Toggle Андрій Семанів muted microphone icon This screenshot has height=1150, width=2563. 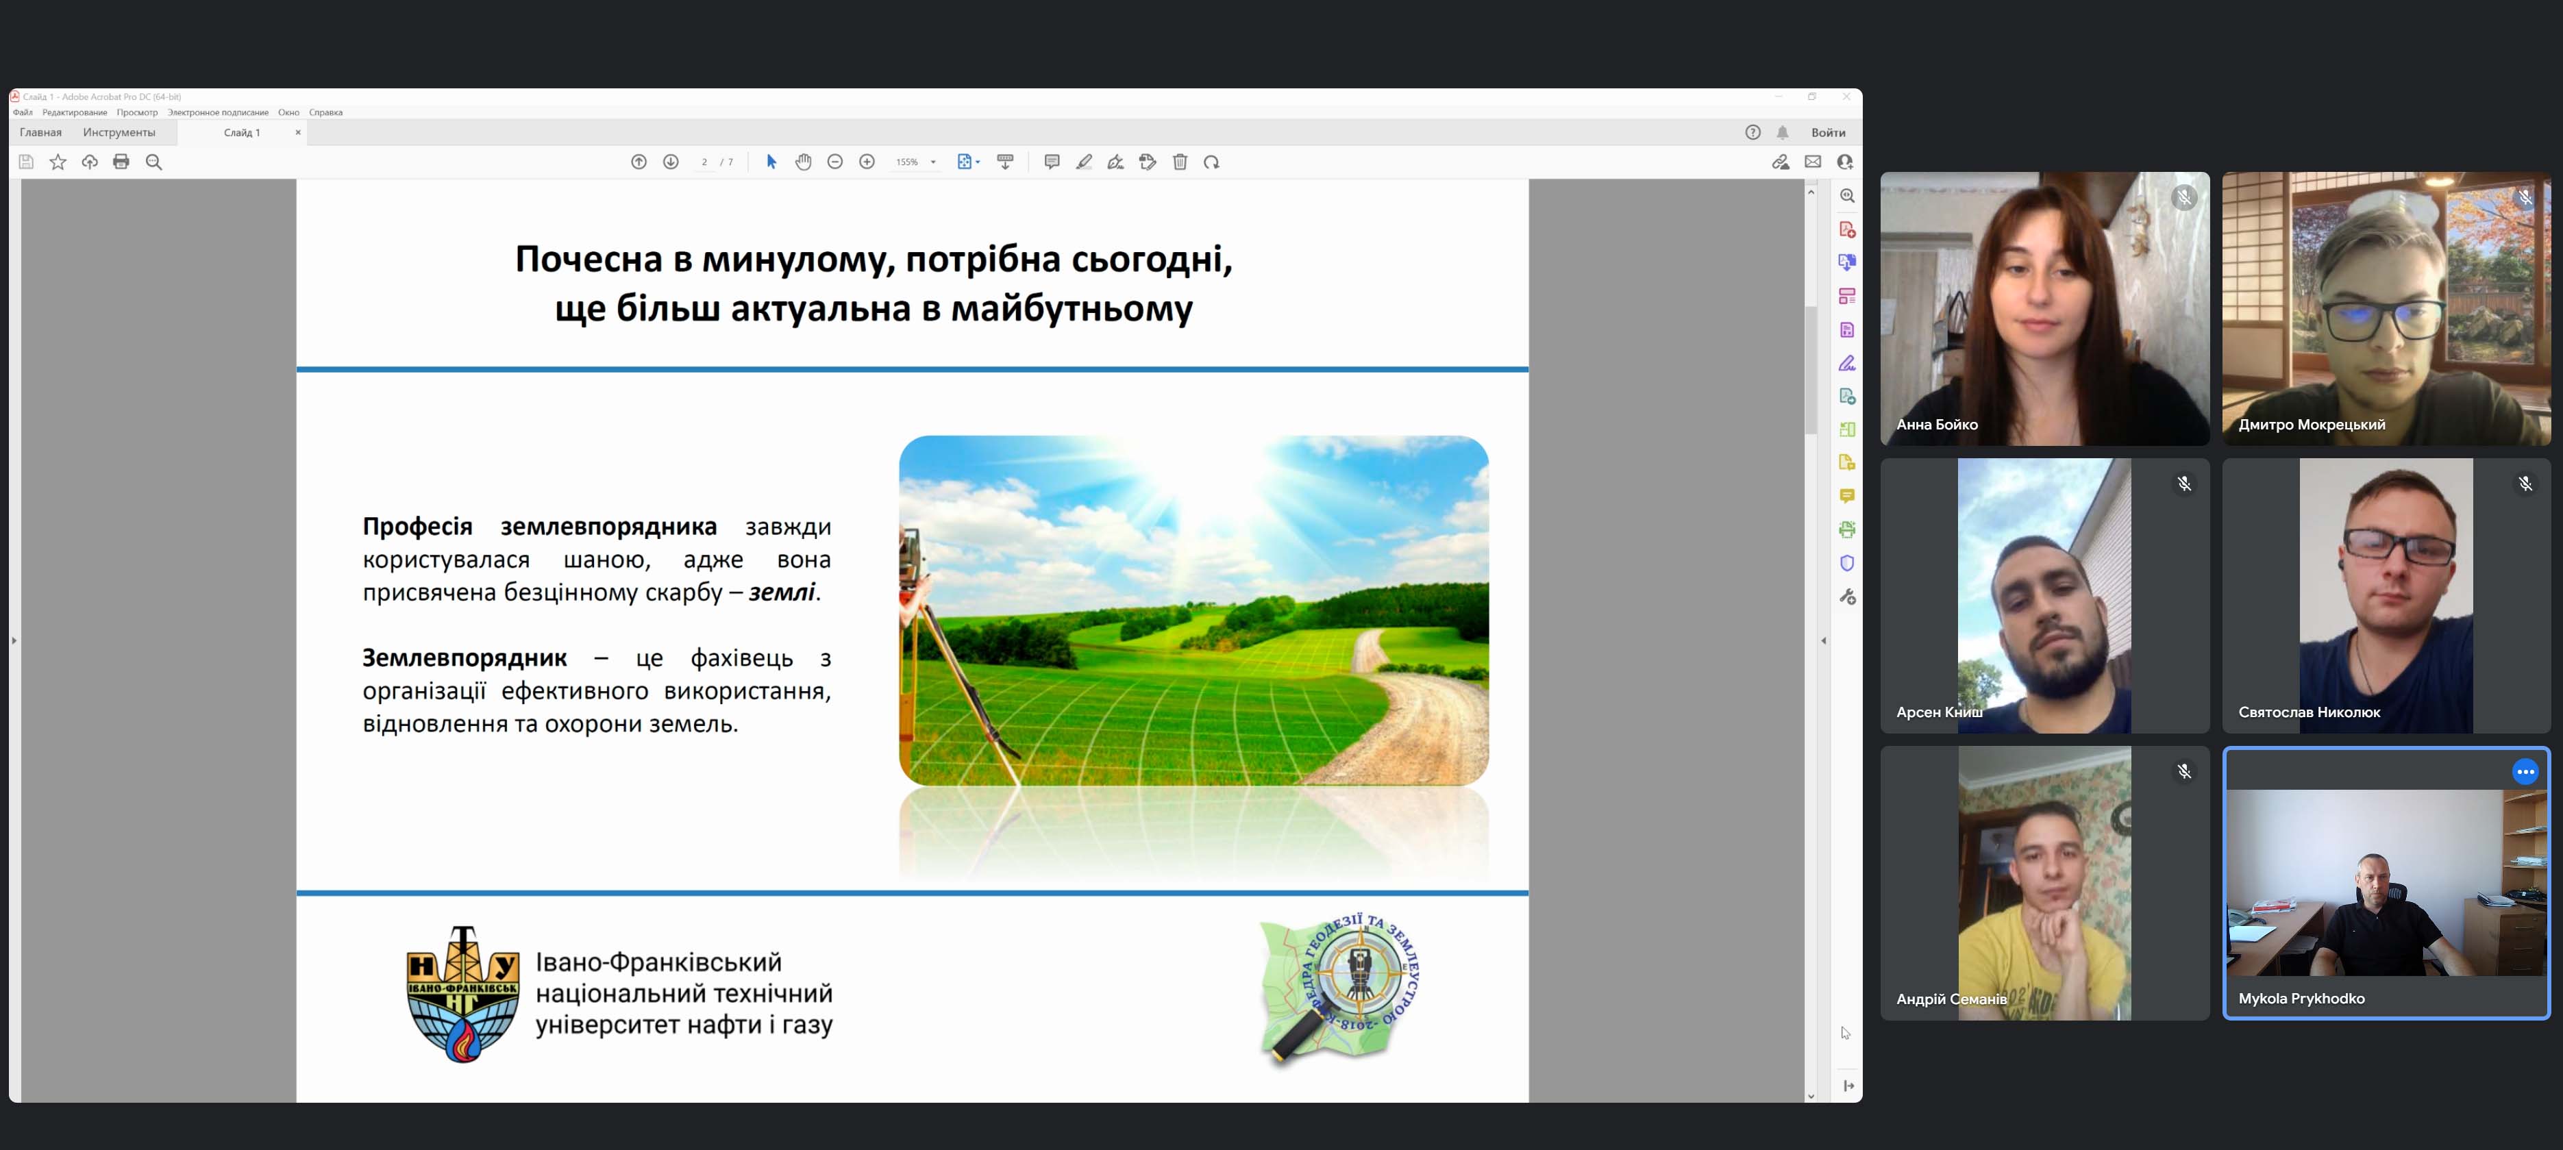coord(2184,771)
